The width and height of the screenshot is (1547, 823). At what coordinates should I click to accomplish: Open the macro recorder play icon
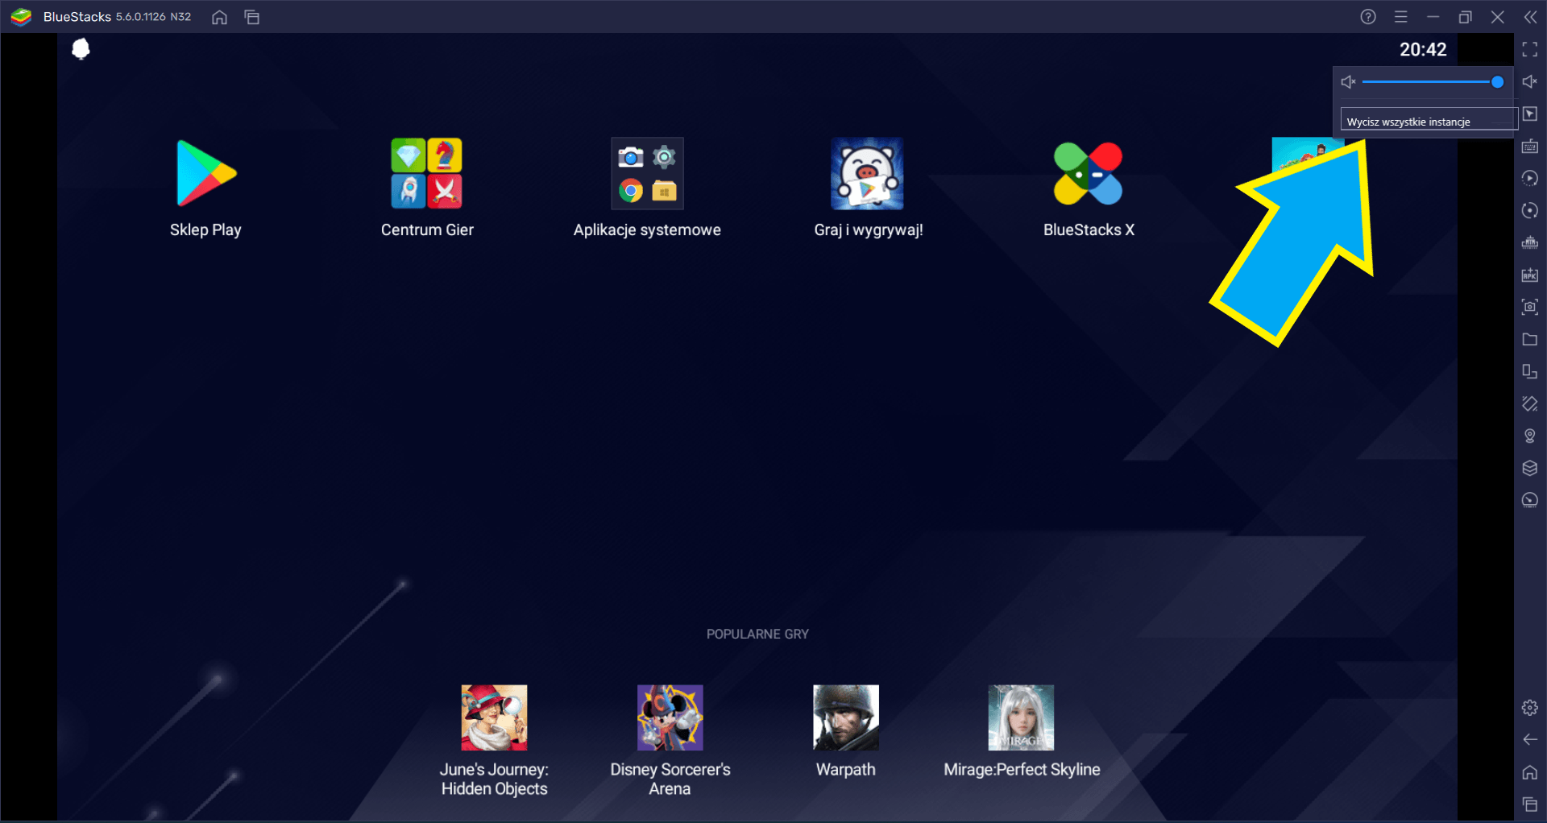1530,179
